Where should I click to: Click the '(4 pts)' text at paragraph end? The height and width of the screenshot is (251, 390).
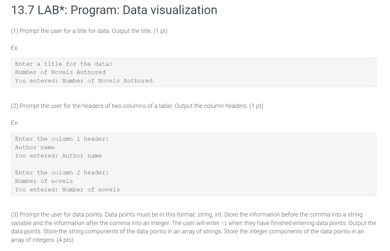click(x=65, y=240)
